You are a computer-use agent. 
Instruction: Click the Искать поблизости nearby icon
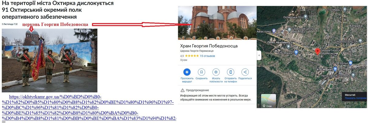pos(216,72)
